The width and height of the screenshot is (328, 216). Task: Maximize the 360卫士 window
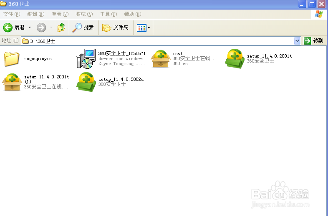(312, 4)
